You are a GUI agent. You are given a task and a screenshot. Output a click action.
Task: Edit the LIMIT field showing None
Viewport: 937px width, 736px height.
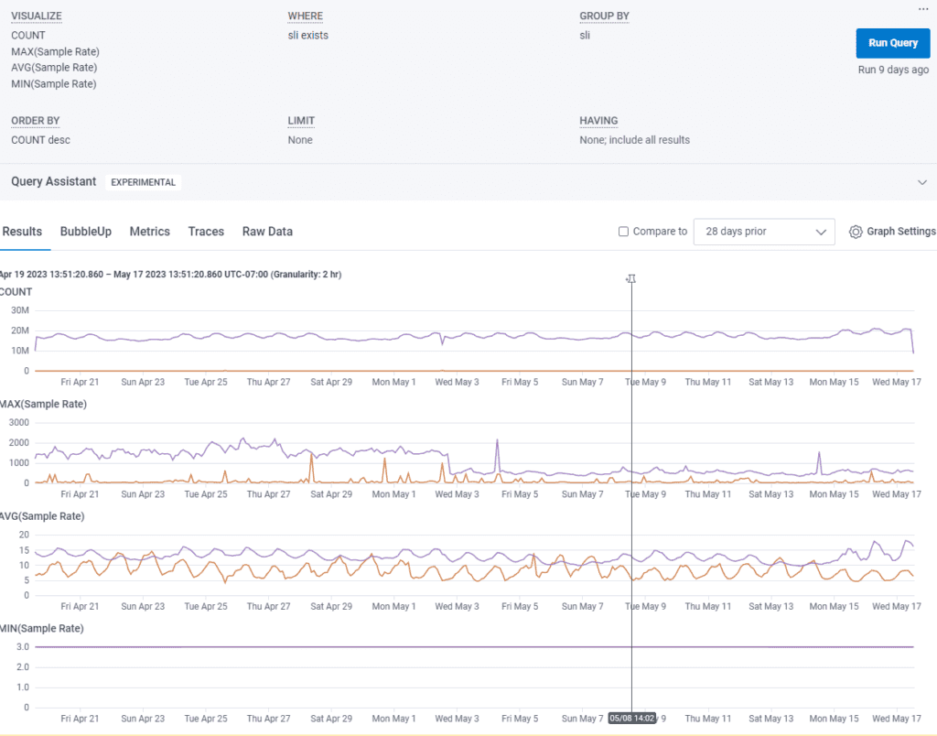pyautogui.click(x=300, y=140)
